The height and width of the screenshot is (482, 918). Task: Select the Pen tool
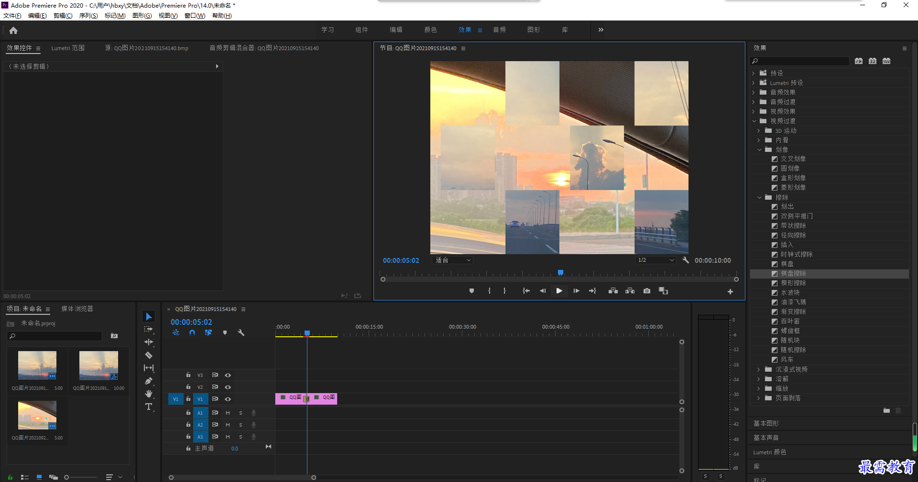149,381
